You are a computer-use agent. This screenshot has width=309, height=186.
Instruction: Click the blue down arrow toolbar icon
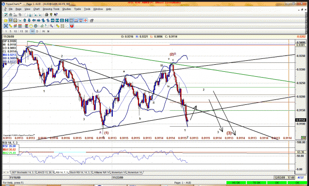click(x=29, y=20)
